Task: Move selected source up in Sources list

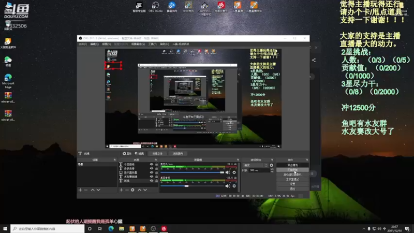Action: tap(139, 190)
